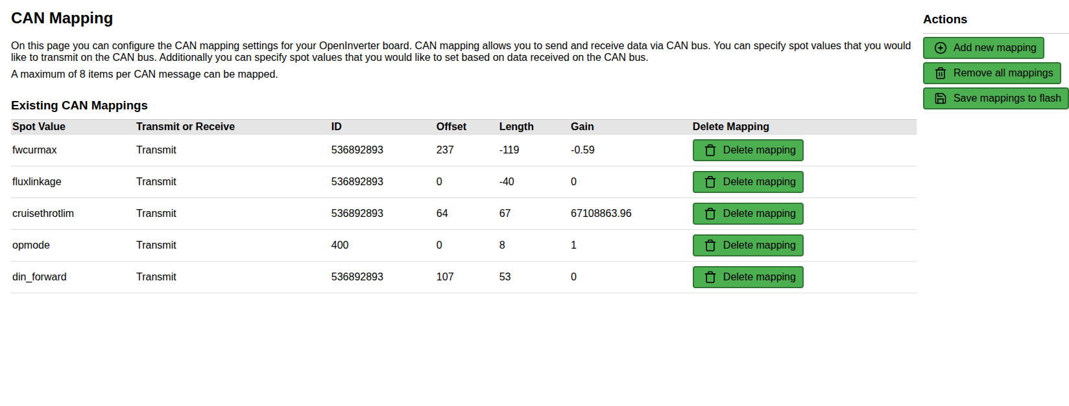Delete the fluxlinkage mapping
The width and height of the screenshot is (1069, 406).
click(x=748, y=182)
